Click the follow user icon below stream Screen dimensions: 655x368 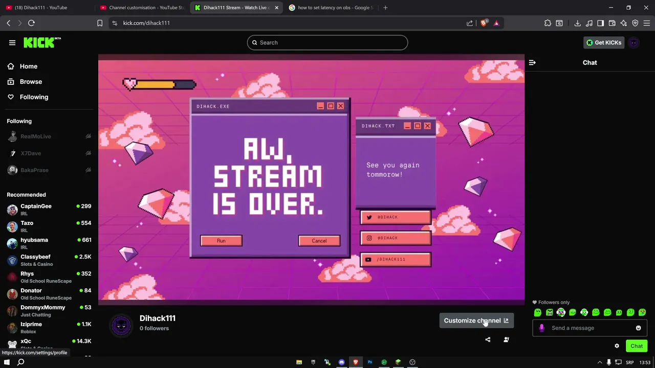pyautogui.click(x=506, y=339)
